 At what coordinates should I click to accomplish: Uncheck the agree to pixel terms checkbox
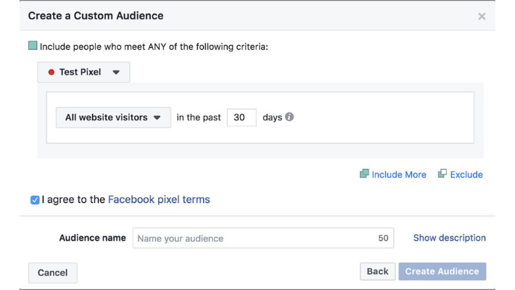click(35, 200)
